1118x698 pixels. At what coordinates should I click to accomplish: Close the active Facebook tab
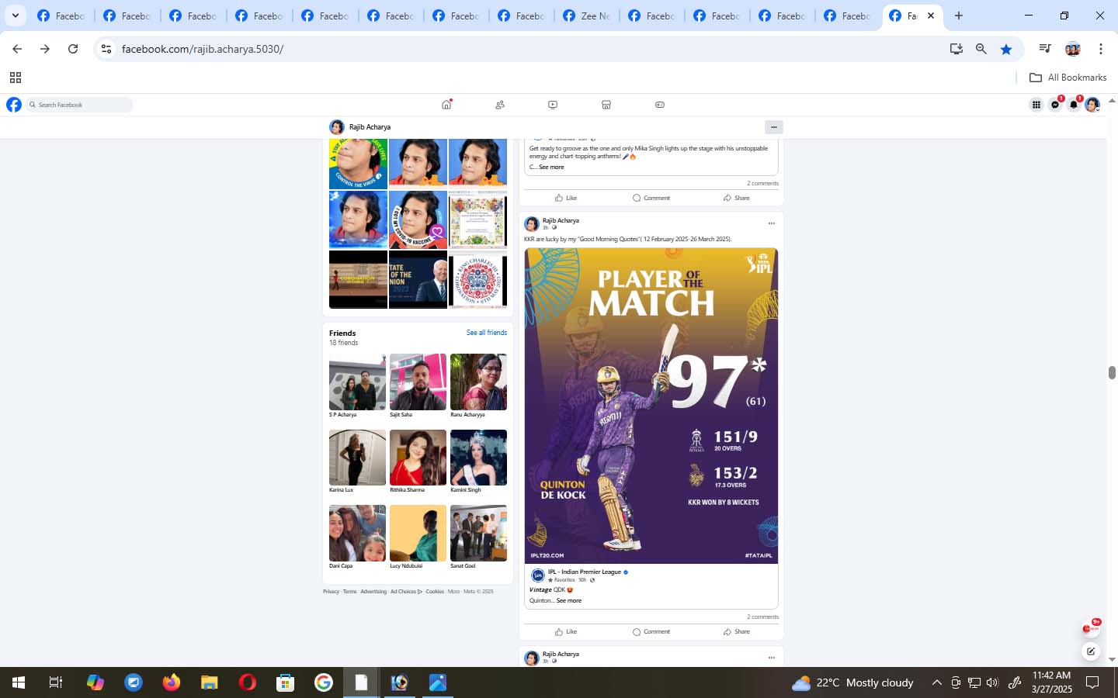click(x=931, y=16)
